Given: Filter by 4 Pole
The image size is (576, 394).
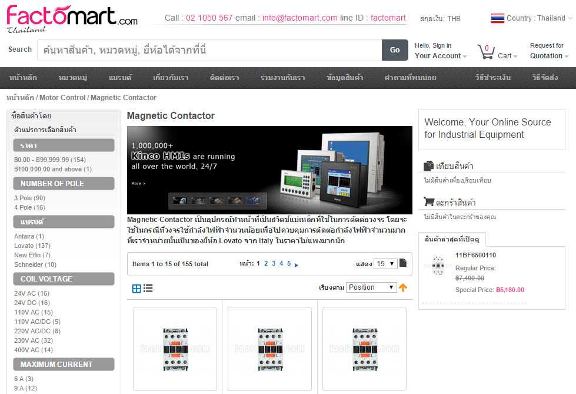Looking at the screenshot, I should point(29,207).
